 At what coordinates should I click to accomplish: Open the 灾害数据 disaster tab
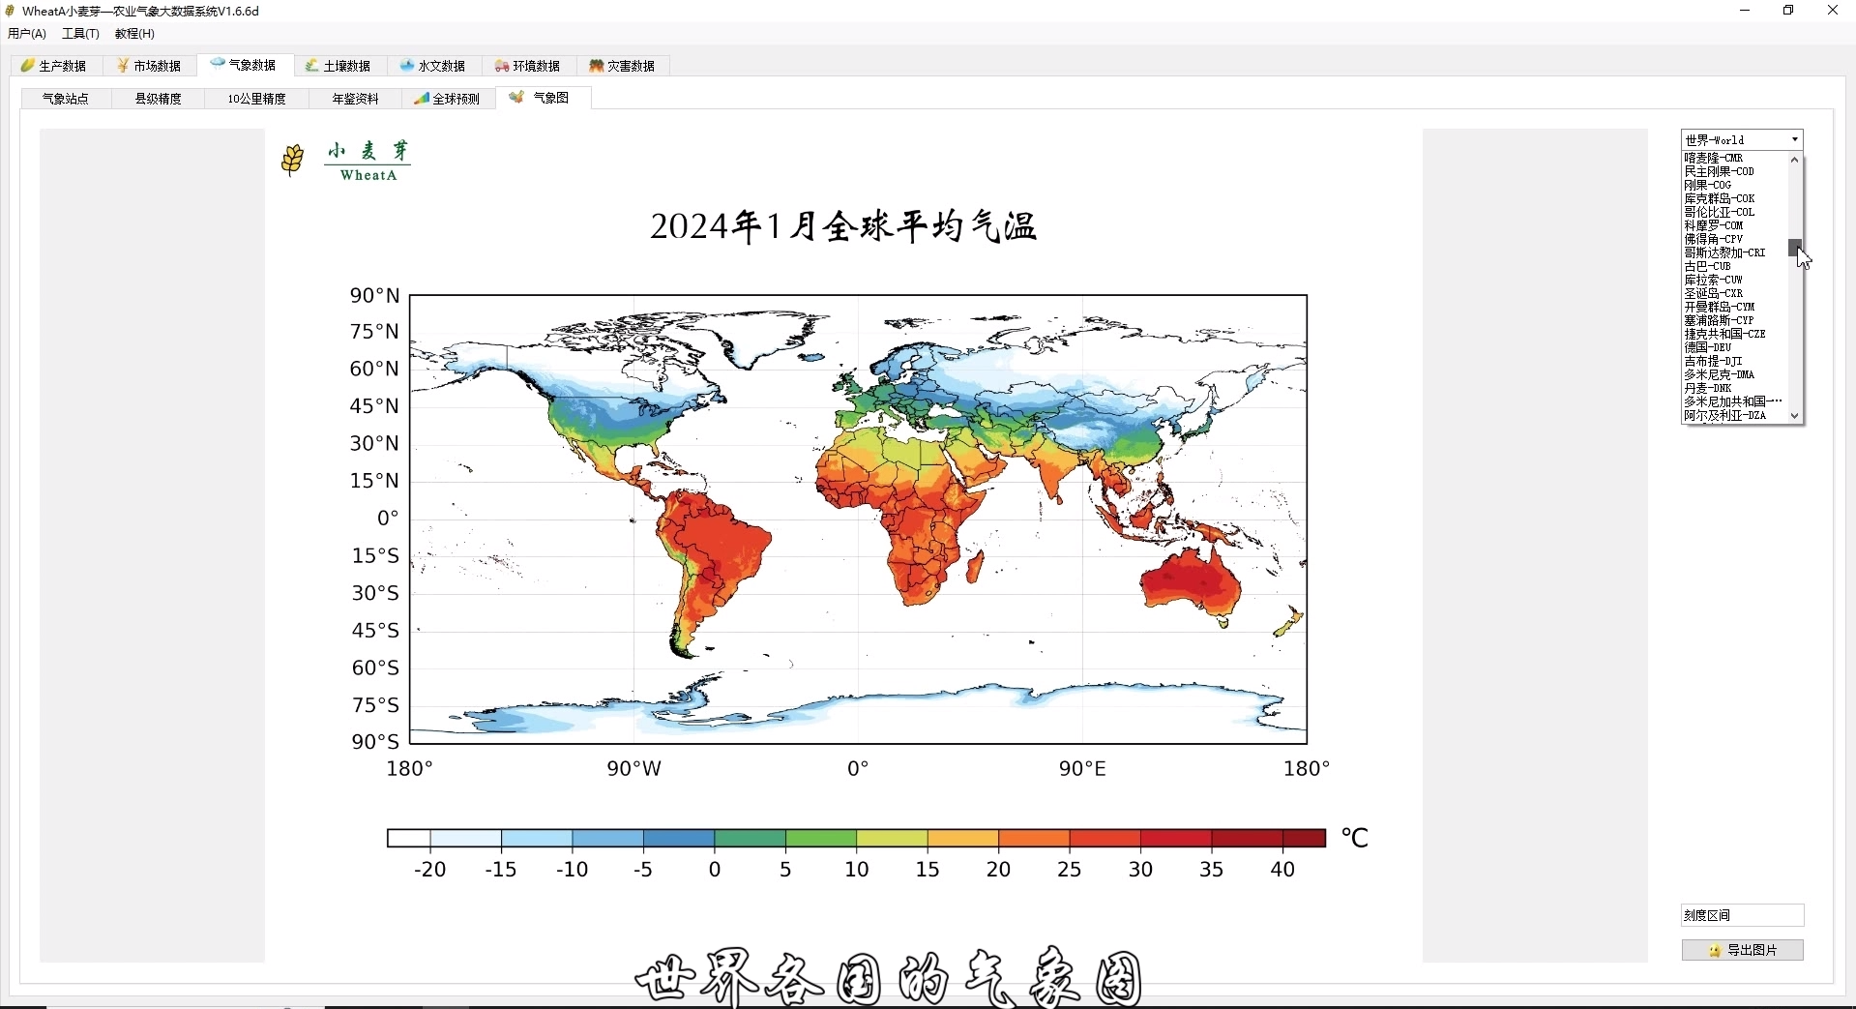click(623, 66)
